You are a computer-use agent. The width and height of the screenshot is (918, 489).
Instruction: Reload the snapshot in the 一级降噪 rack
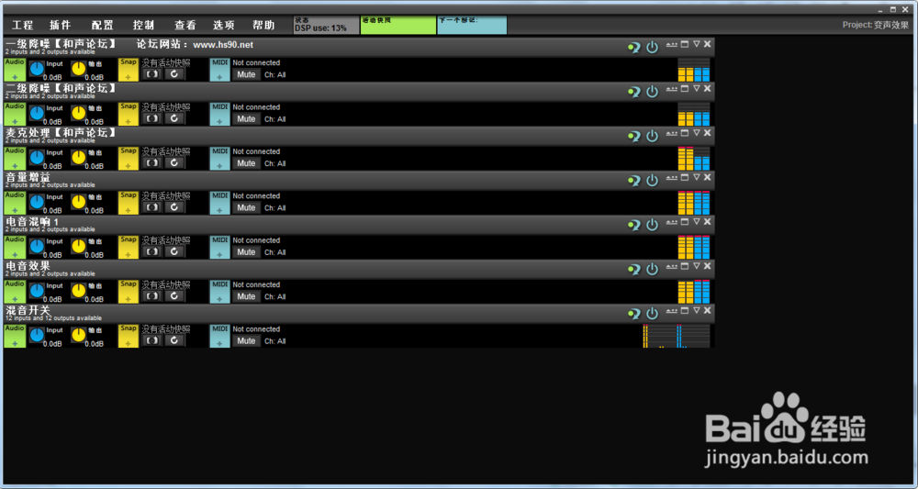[x=174, y=74]
